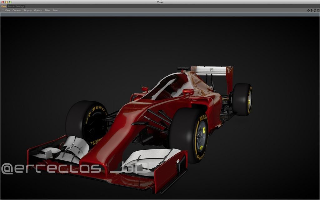The height and width of the screenshot is (200, 320).
Task: Zoom the window with the green button
Action: [x=10, y=2]
